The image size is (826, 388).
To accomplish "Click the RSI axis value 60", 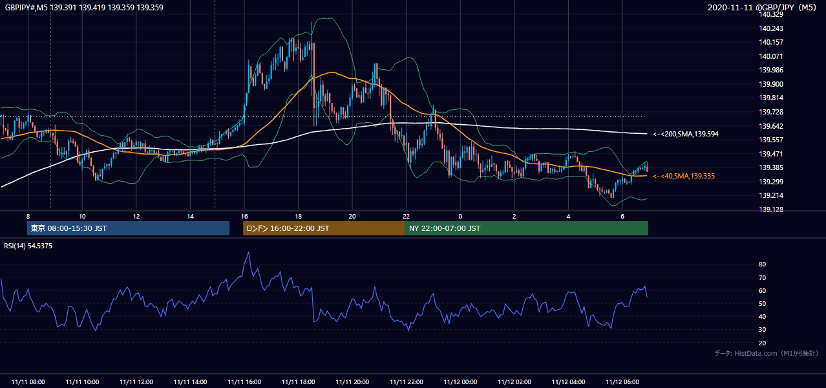I will pos(763,290).
